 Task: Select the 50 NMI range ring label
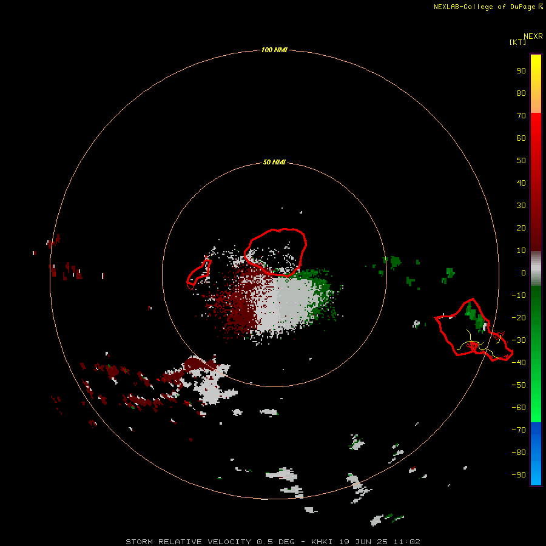pos(274,162)
